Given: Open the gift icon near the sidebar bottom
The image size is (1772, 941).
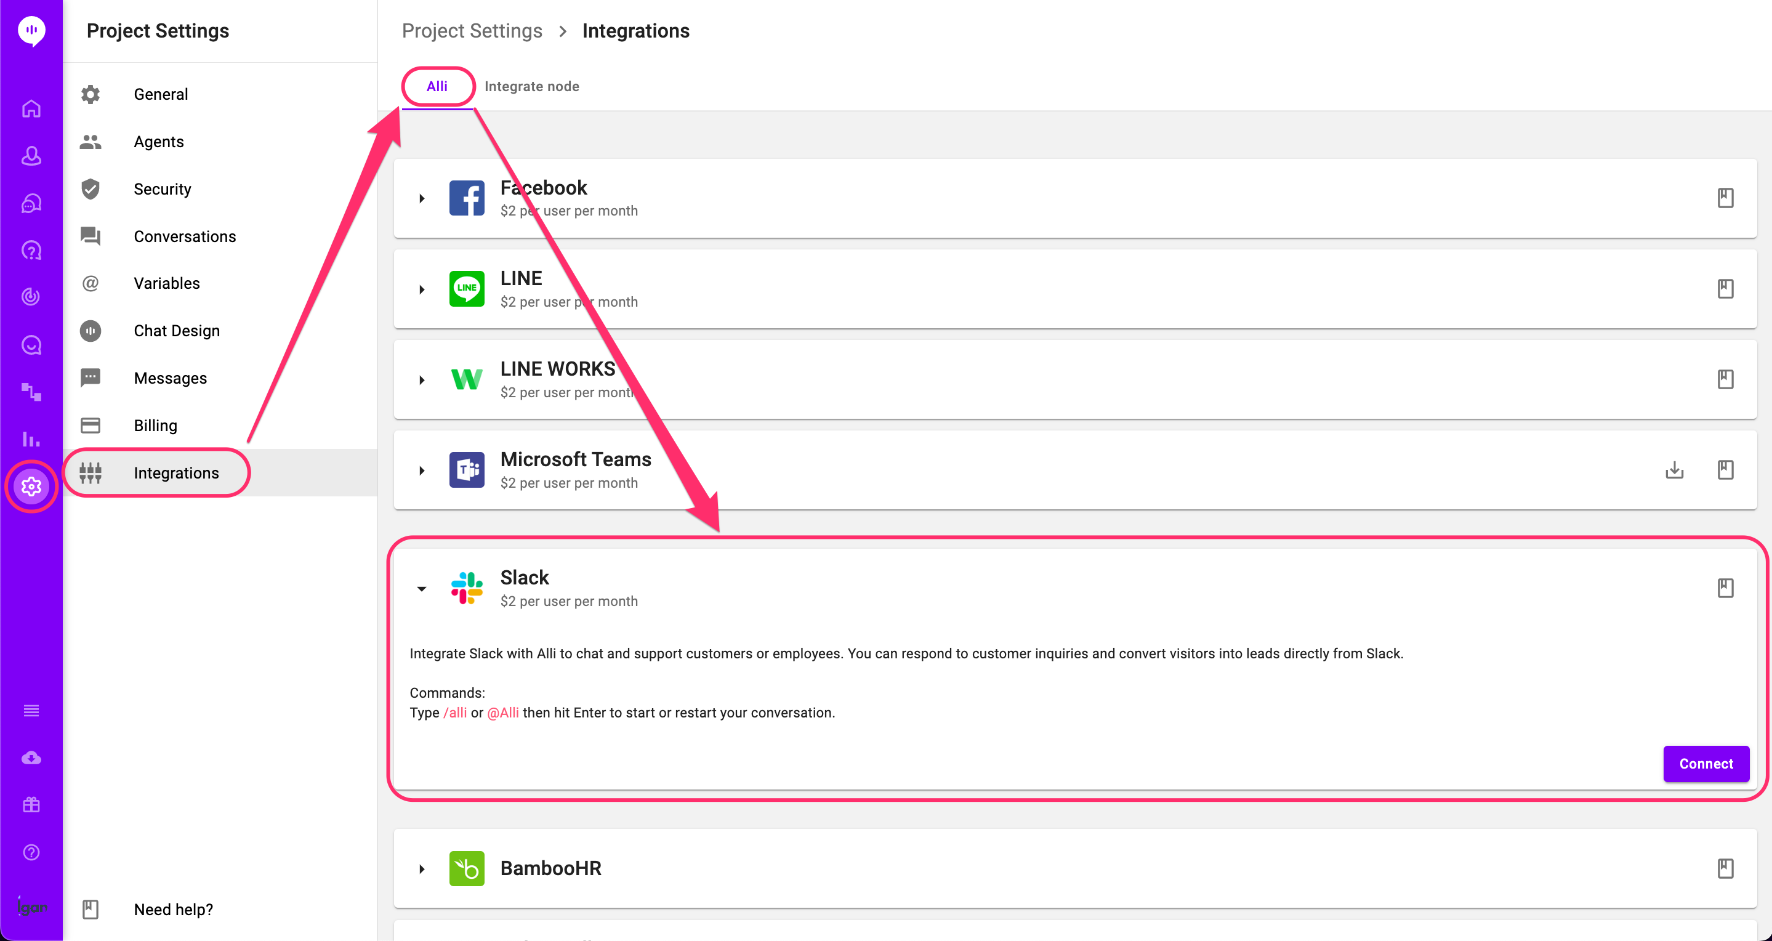Looking at the screenshot, I should pos(31,805).
